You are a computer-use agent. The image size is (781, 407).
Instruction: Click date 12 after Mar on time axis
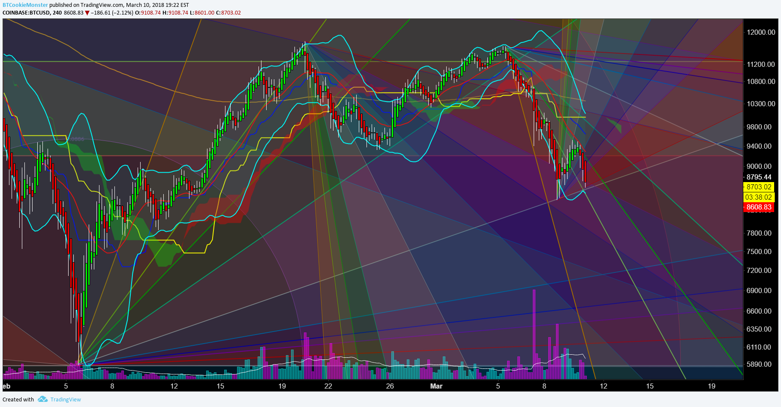point(604,386)
